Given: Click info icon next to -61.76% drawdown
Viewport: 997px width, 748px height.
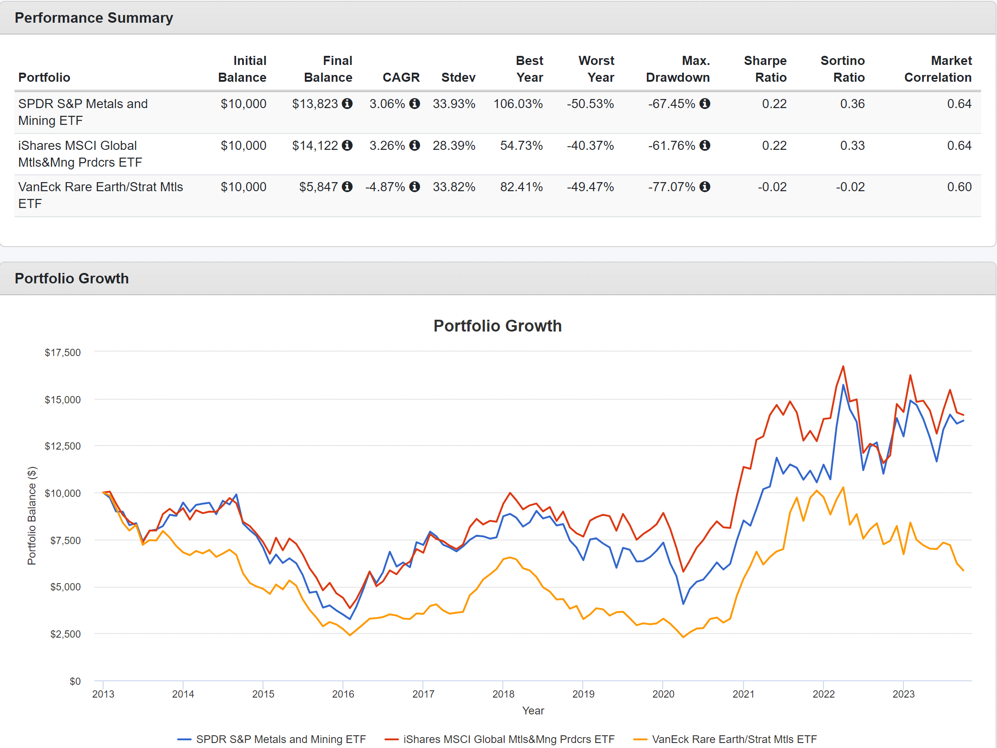Looking at the screenshot, I should pos(704,145).
